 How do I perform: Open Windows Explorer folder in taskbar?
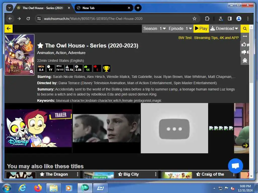(53, 188)
